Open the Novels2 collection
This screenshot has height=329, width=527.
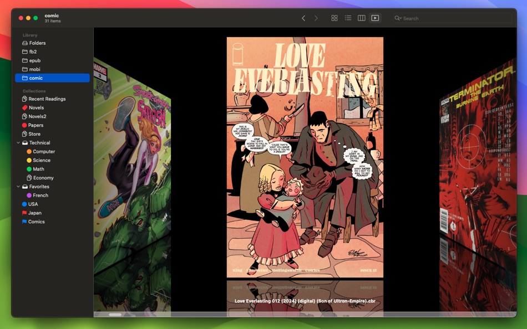tap(53, 116)
